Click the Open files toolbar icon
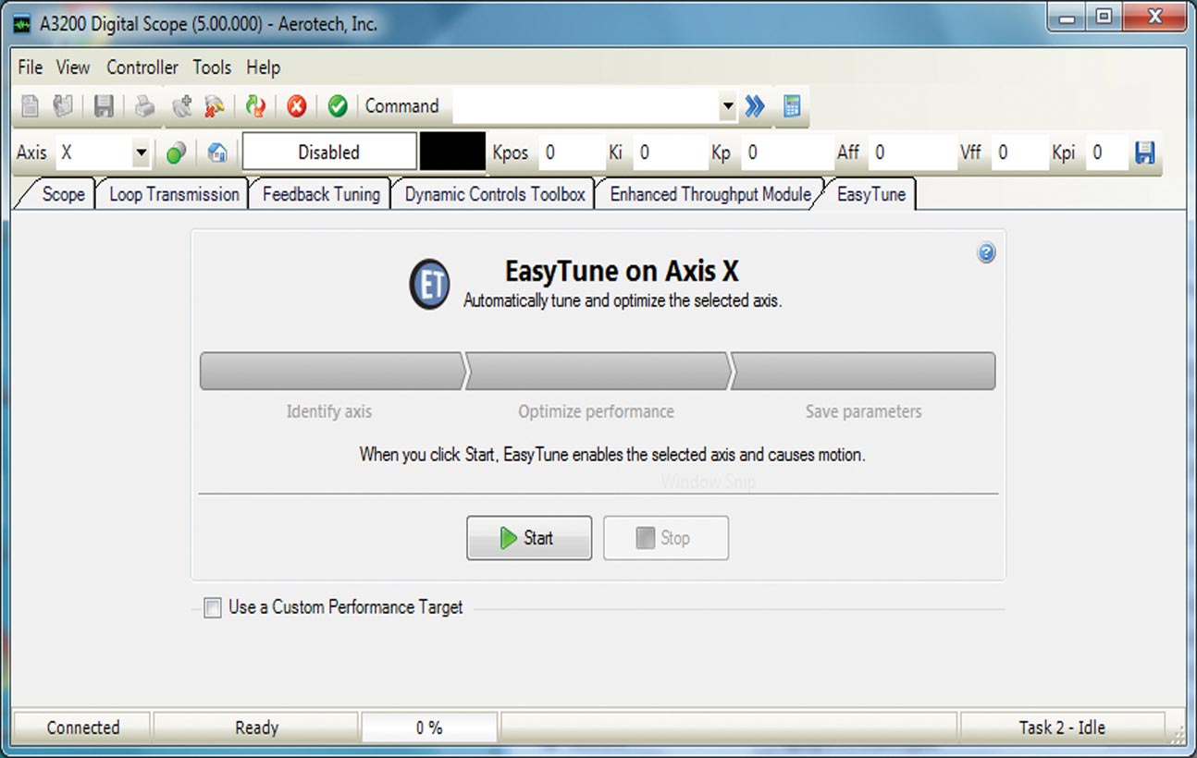 click(x=63, y=107)
